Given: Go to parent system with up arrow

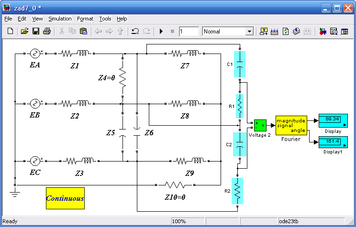Looking at the screenshot, I should [x=120, y=31].
